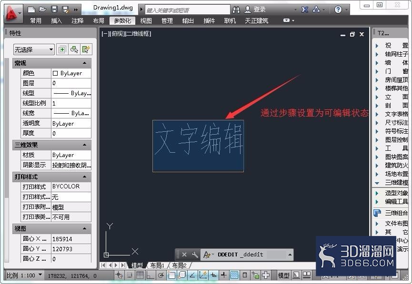Toggle Lineweight display status icon
The width and height of the screenshot is (412, 284).
(223, 275)
